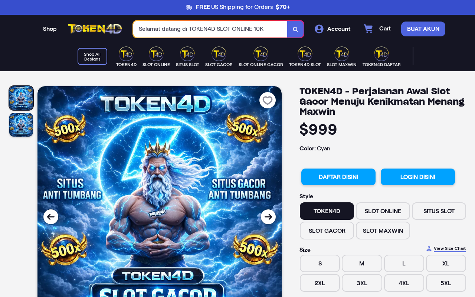Click the BUAT AKUN button
This screenshot has width=475, height=297.
coord(423,29)
